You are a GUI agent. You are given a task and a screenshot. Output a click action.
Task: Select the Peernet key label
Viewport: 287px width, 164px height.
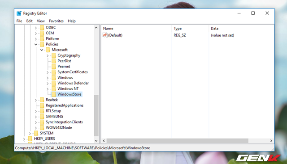pos(64,67)
